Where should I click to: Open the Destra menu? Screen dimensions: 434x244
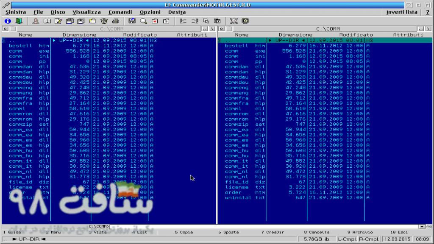[x=177, y=12]
